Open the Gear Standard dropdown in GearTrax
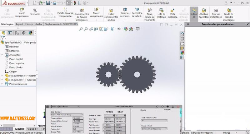 coord(81,115)
